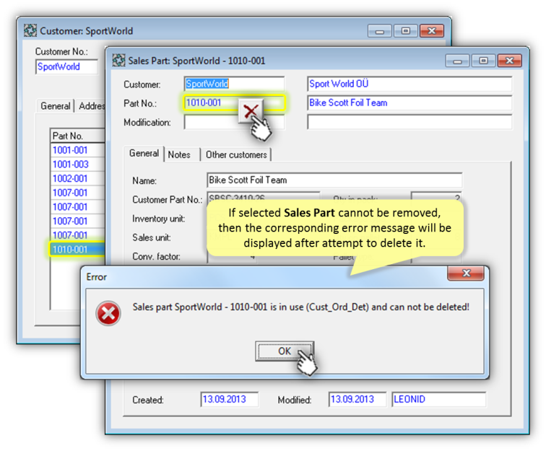Click the Part No. field 1010-001

234,103
